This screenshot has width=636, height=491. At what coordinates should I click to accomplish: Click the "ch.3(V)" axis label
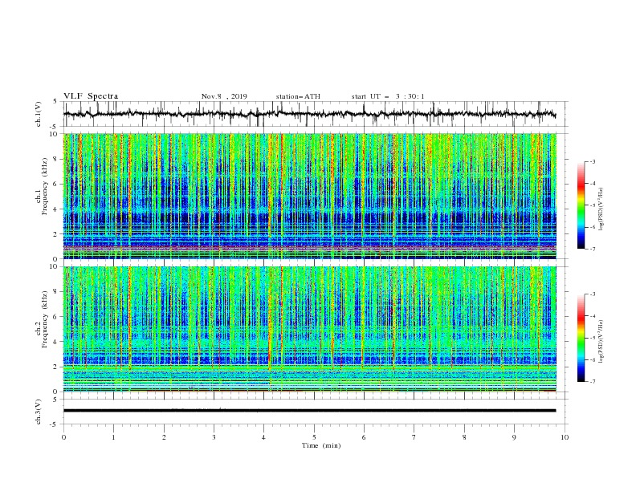pos(39,412)
